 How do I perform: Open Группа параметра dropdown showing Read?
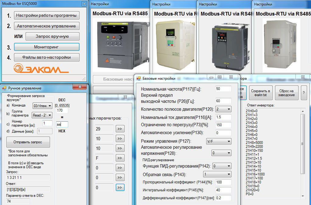tap(42, 115)
